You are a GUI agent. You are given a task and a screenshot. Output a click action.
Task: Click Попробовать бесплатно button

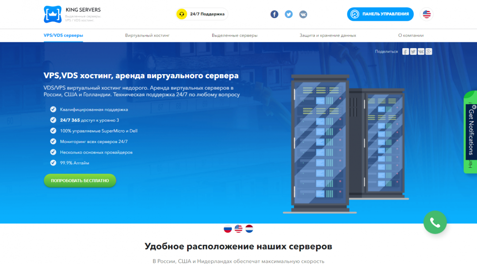80,181
